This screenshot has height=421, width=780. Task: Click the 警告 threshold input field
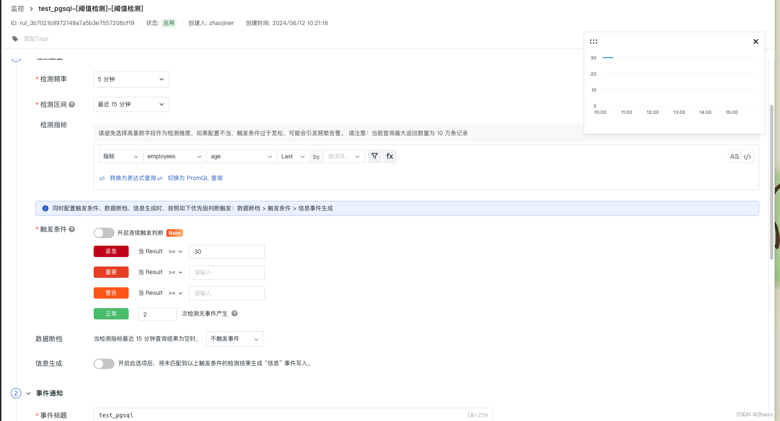coord(227,293)
